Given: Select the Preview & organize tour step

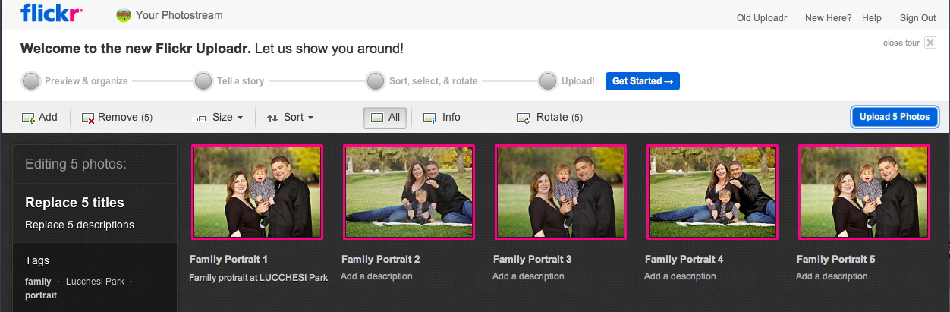Looking at the screenshot, I should [x=31, y=80].
